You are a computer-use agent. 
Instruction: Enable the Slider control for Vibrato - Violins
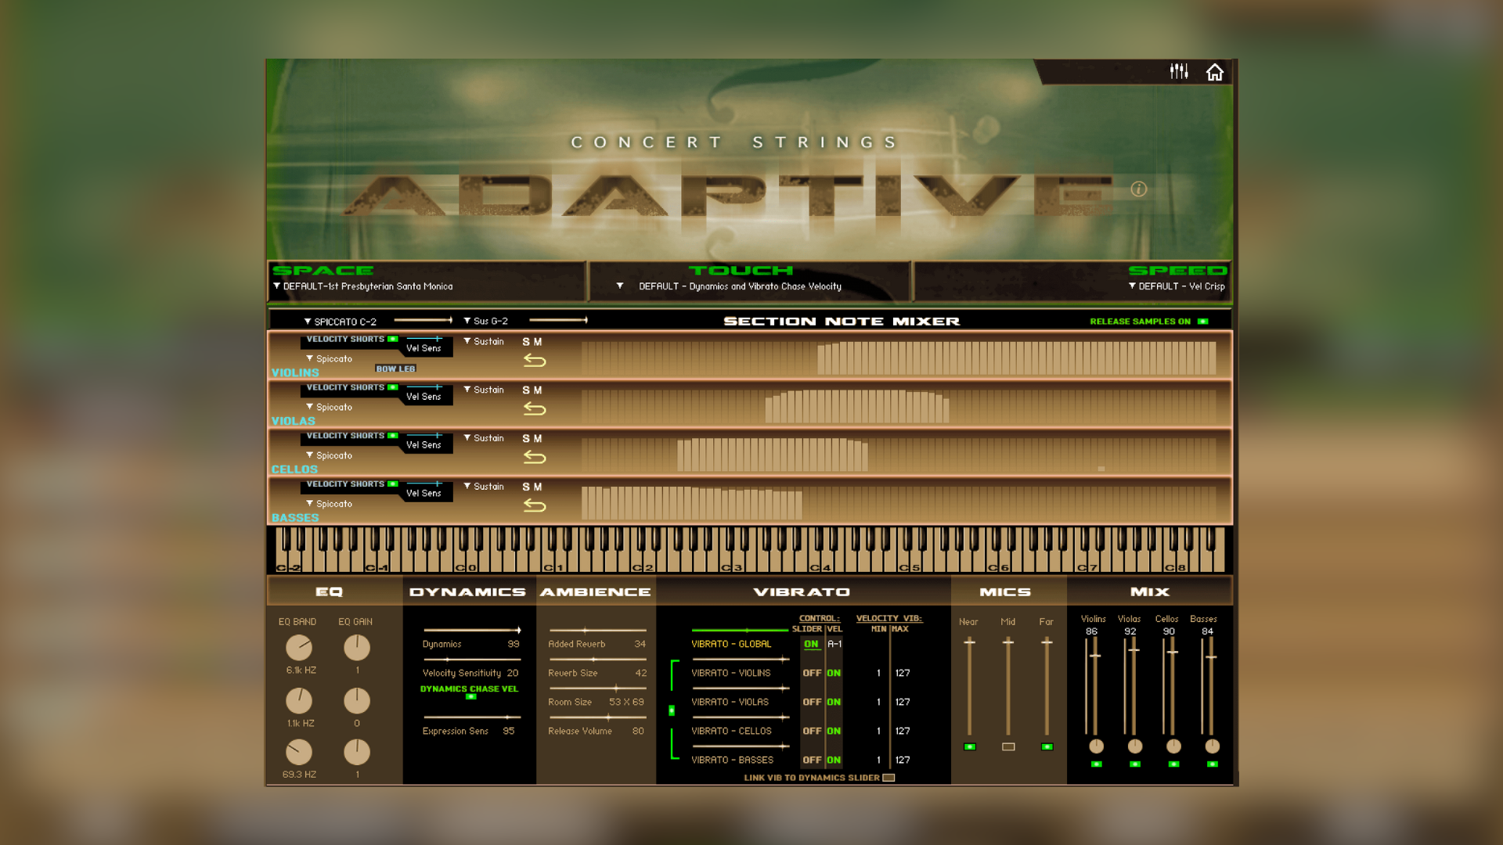(813, 672)
